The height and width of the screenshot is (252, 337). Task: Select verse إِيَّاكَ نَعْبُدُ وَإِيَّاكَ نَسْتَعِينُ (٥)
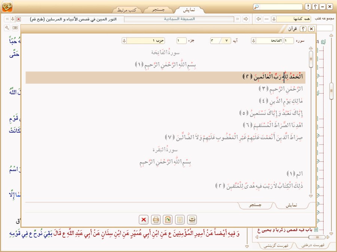[x=271, y=113]
